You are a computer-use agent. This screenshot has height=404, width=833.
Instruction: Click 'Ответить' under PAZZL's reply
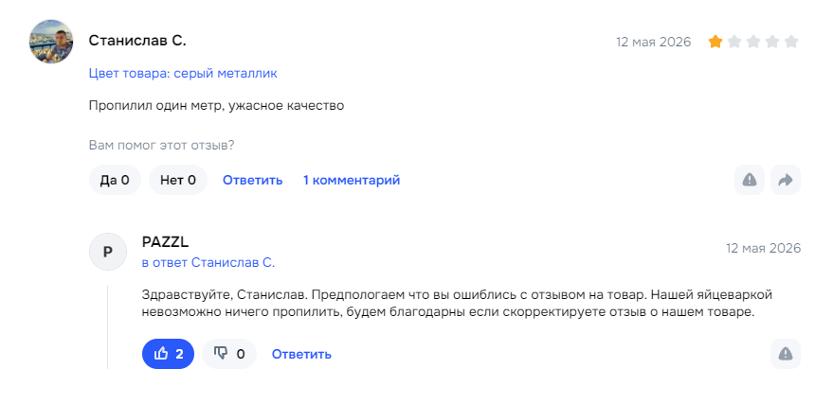coord(301,354)
